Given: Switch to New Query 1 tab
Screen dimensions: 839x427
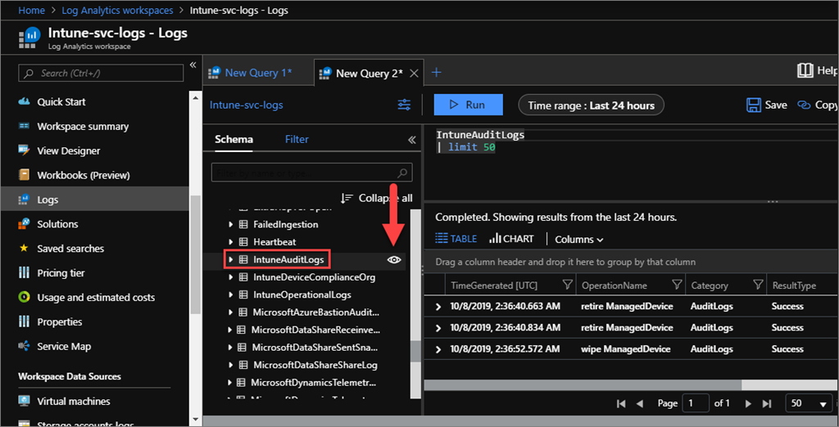Looking at the screenshot, I should point(258,73).
